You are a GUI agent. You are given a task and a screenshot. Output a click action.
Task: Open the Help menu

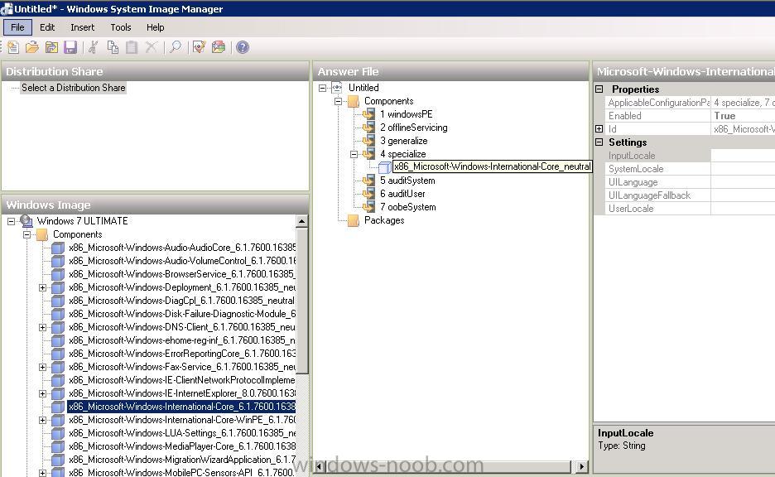pos(155,27)
